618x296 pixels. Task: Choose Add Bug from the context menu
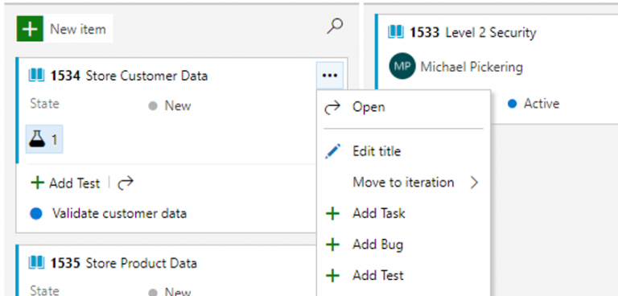pos(403,245)
